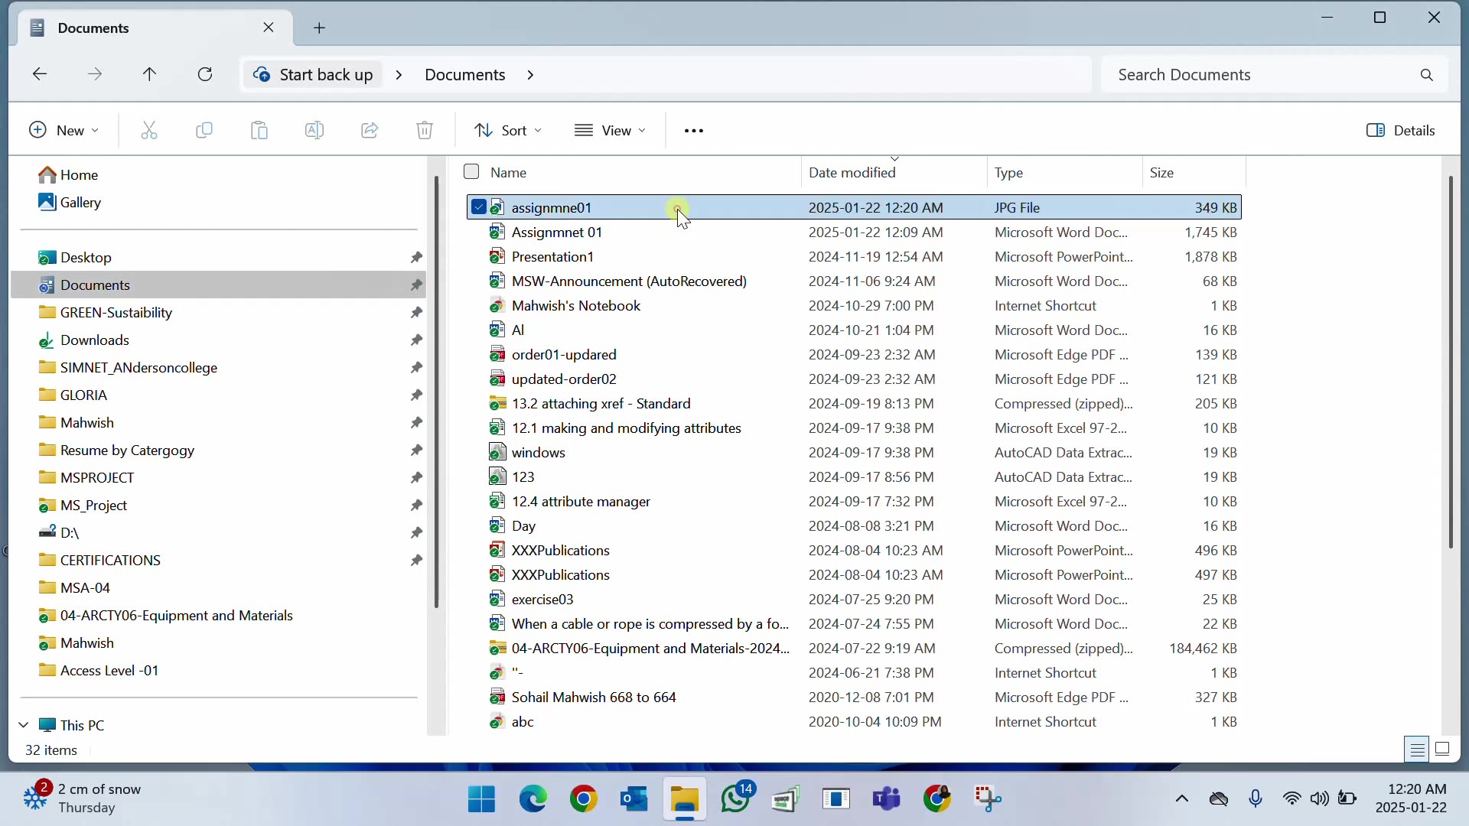
Task: Click the Cut scissors icon
Action: (x=149, y=131)
